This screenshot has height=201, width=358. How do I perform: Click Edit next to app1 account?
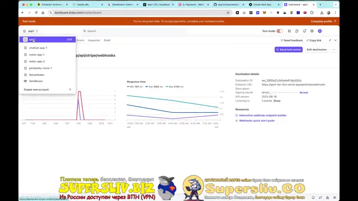click(69, 40)
